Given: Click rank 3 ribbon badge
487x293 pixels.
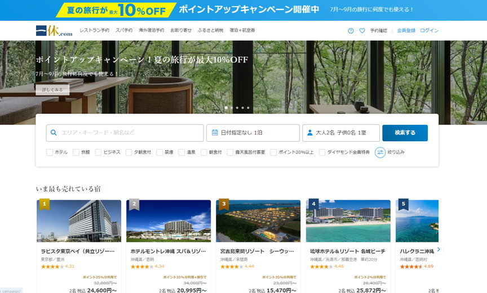Looking at the screenshot, I should click(x=224, y=204).
